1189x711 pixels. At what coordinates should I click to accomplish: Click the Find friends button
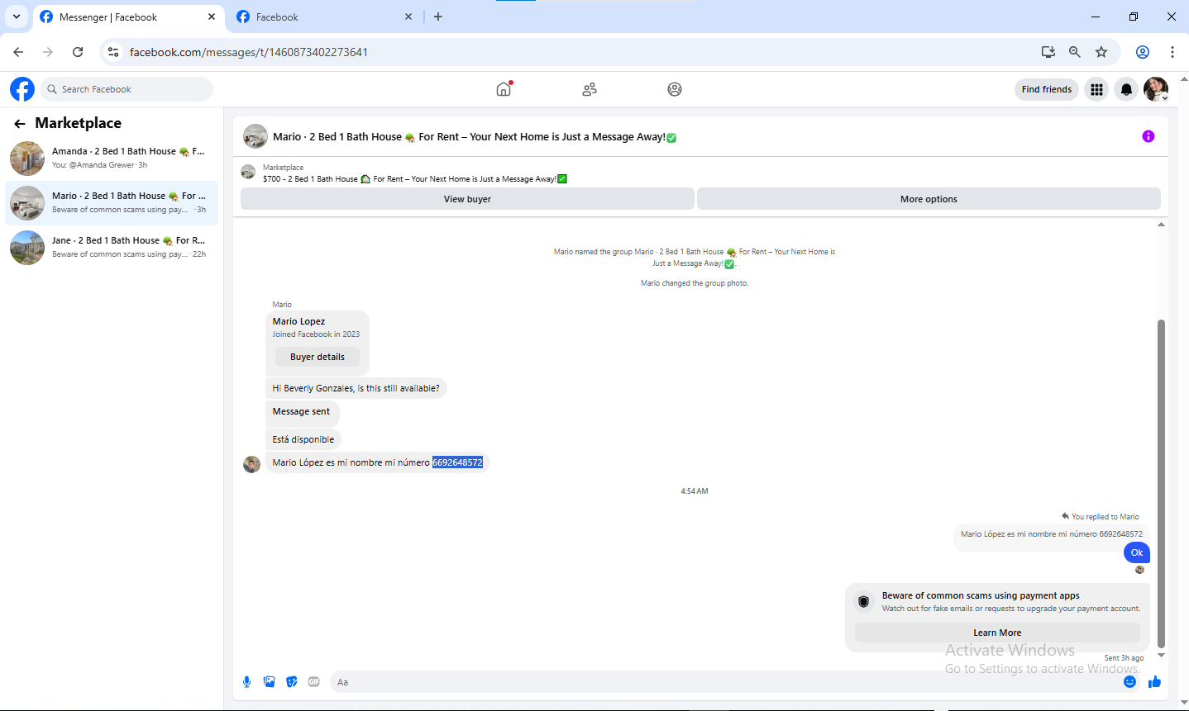coord(1046,89)
